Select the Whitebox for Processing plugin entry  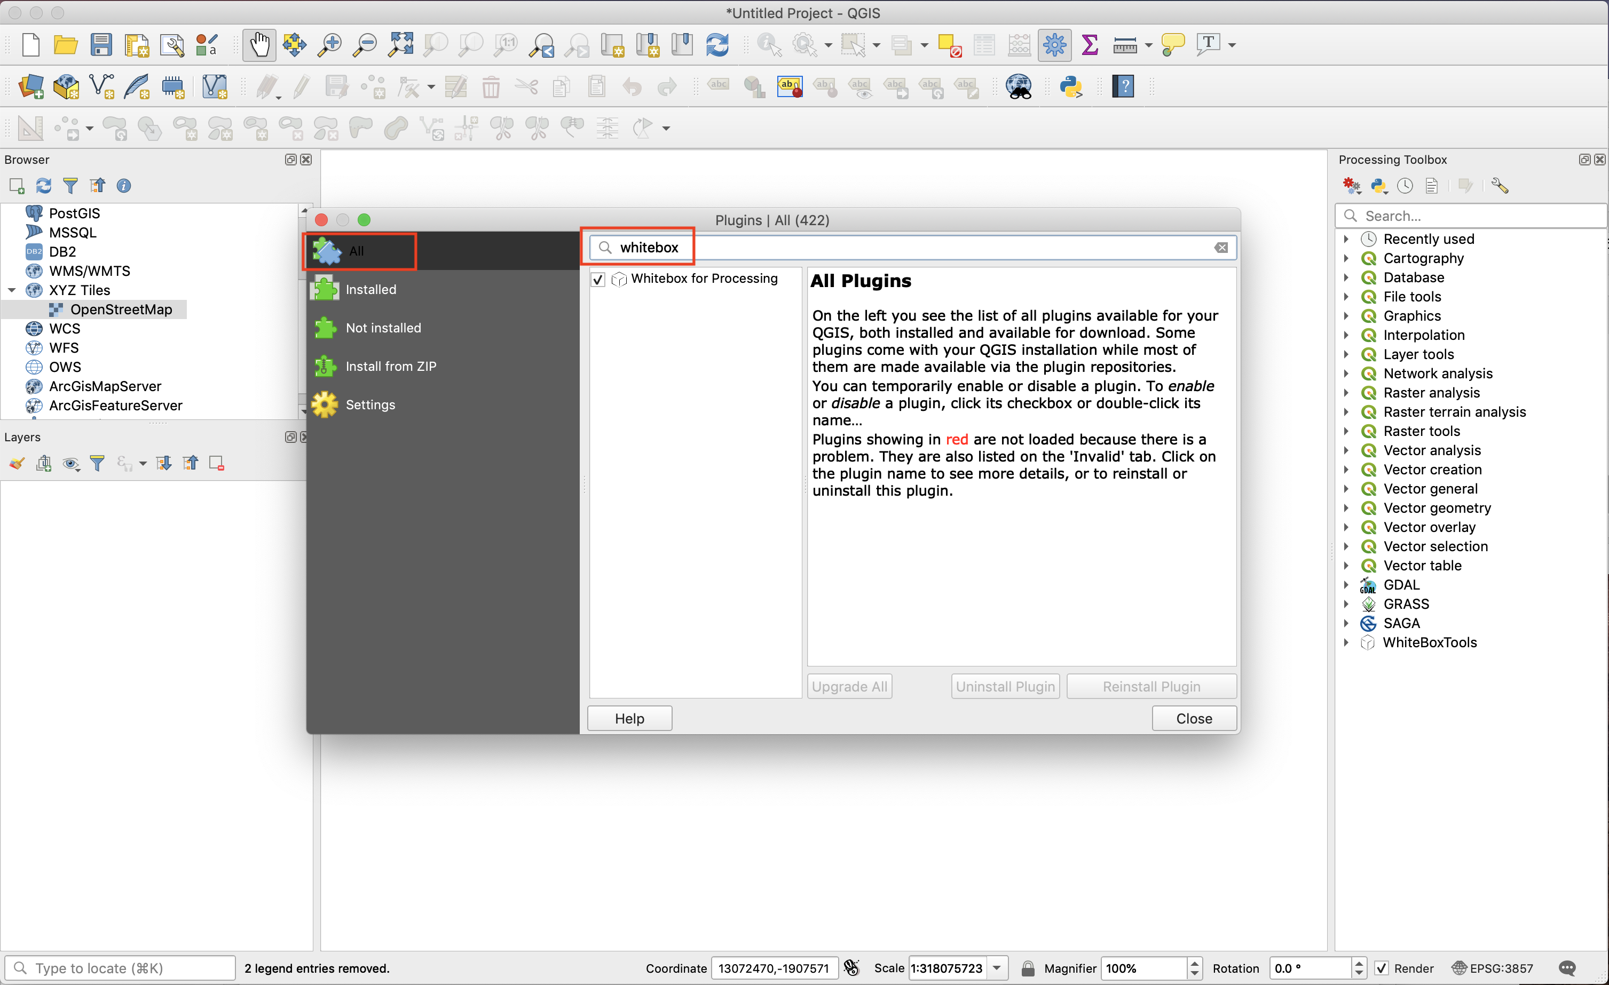(704, 279)
